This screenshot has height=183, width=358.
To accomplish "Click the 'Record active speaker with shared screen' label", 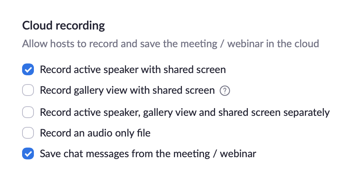I will pyautogui.click(x=133, y=69).
